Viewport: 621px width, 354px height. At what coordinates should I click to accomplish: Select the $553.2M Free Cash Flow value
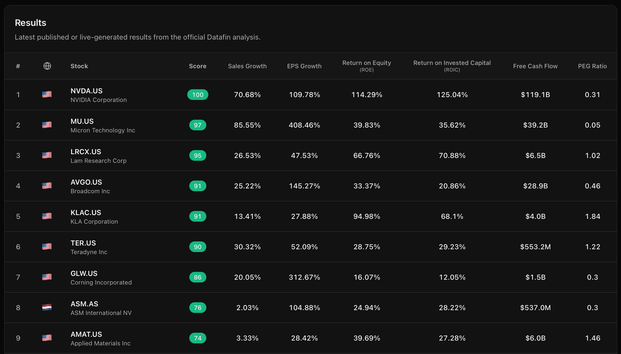tap(535, 247)
